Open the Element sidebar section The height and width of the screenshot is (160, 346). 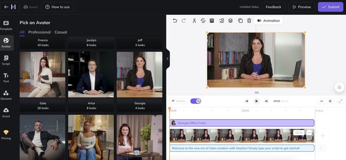[x=6, y=95]
